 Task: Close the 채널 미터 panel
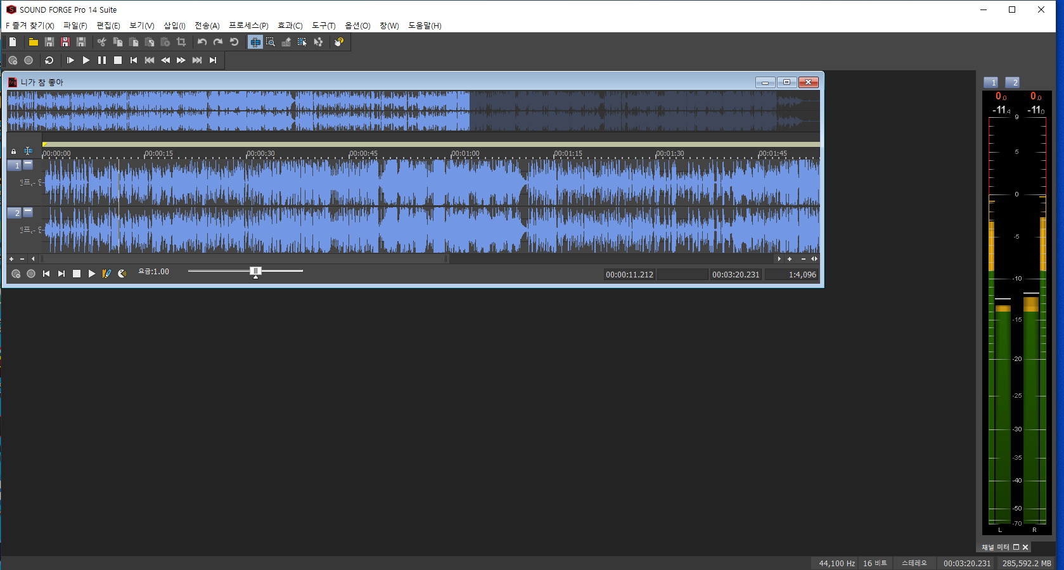(1025, 547)
